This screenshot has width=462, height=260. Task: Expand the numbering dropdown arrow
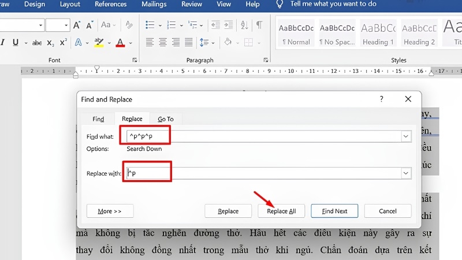tap(181, 25)
